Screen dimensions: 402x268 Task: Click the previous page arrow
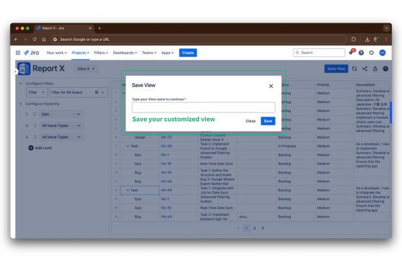[238, 228]
